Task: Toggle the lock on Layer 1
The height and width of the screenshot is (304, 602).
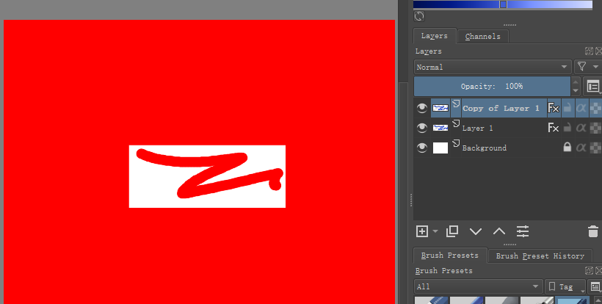Action: pyautogui.click(x=567, y=128)
